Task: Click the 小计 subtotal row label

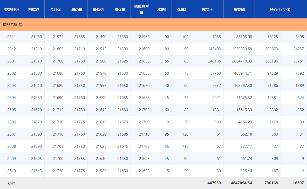Action: click(11, 183)
